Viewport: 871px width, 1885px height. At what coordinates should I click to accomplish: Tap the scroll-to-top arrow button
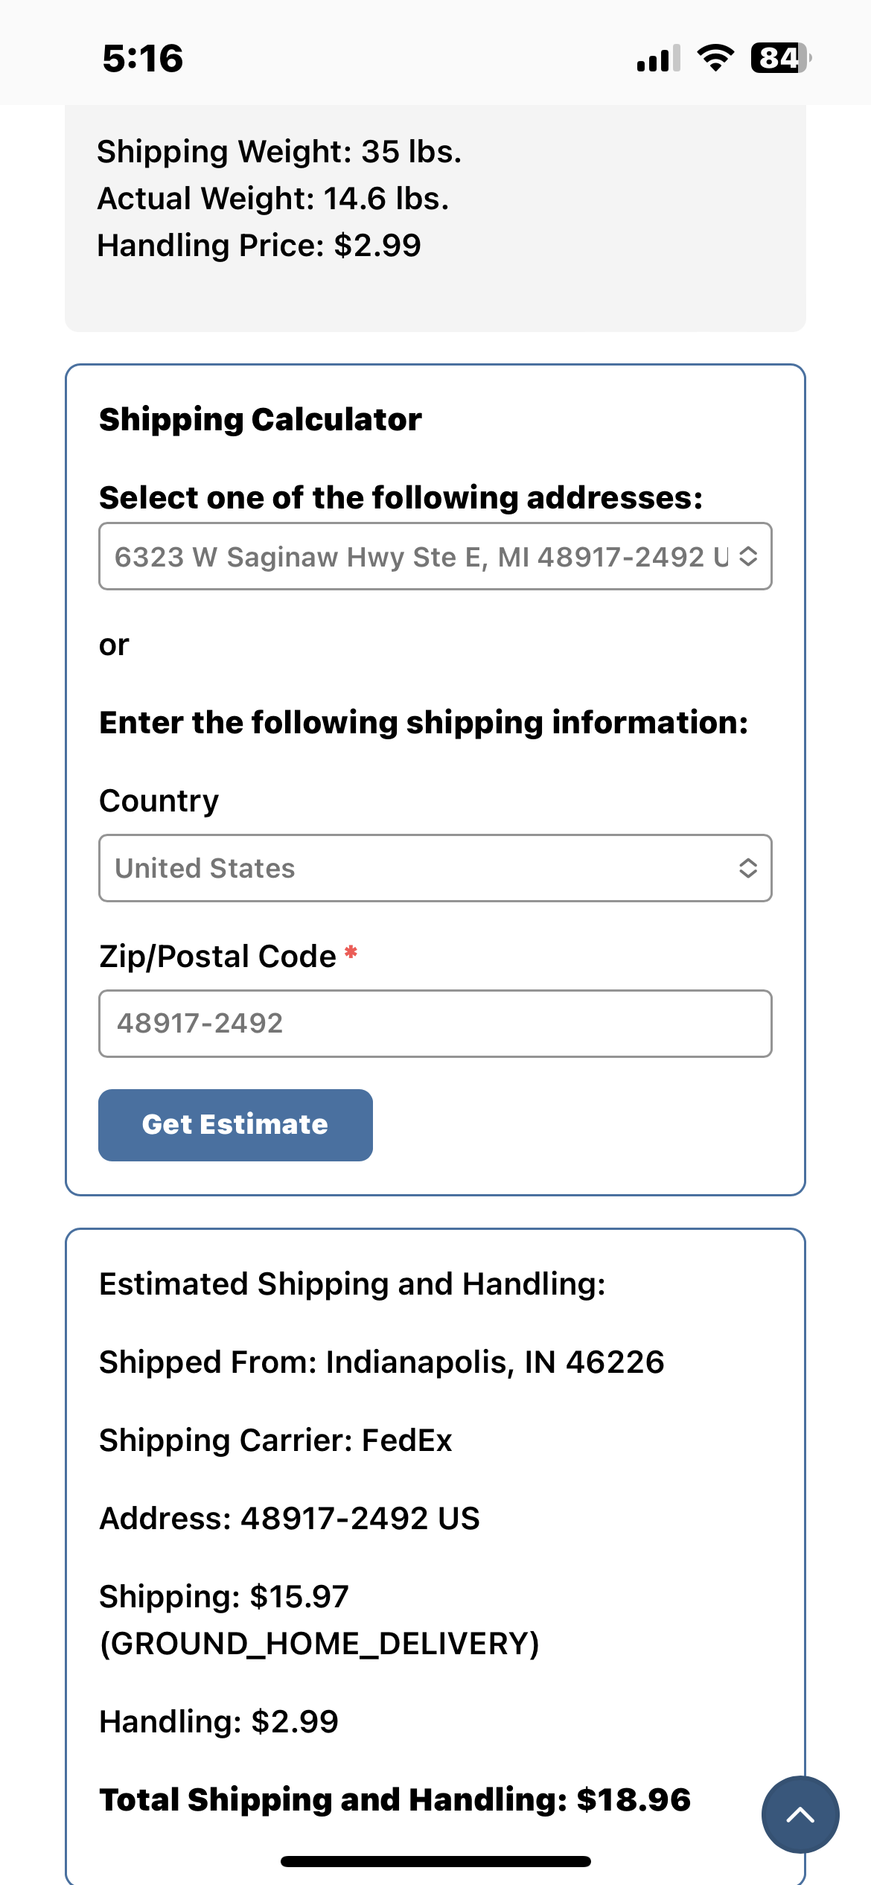tap(800, 1814)
